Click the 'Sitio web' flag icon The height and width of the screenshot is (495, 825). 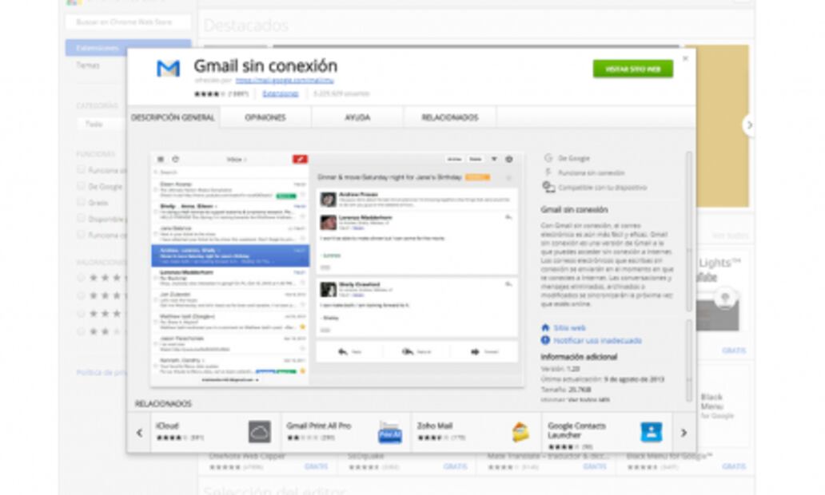coord(546,327)
